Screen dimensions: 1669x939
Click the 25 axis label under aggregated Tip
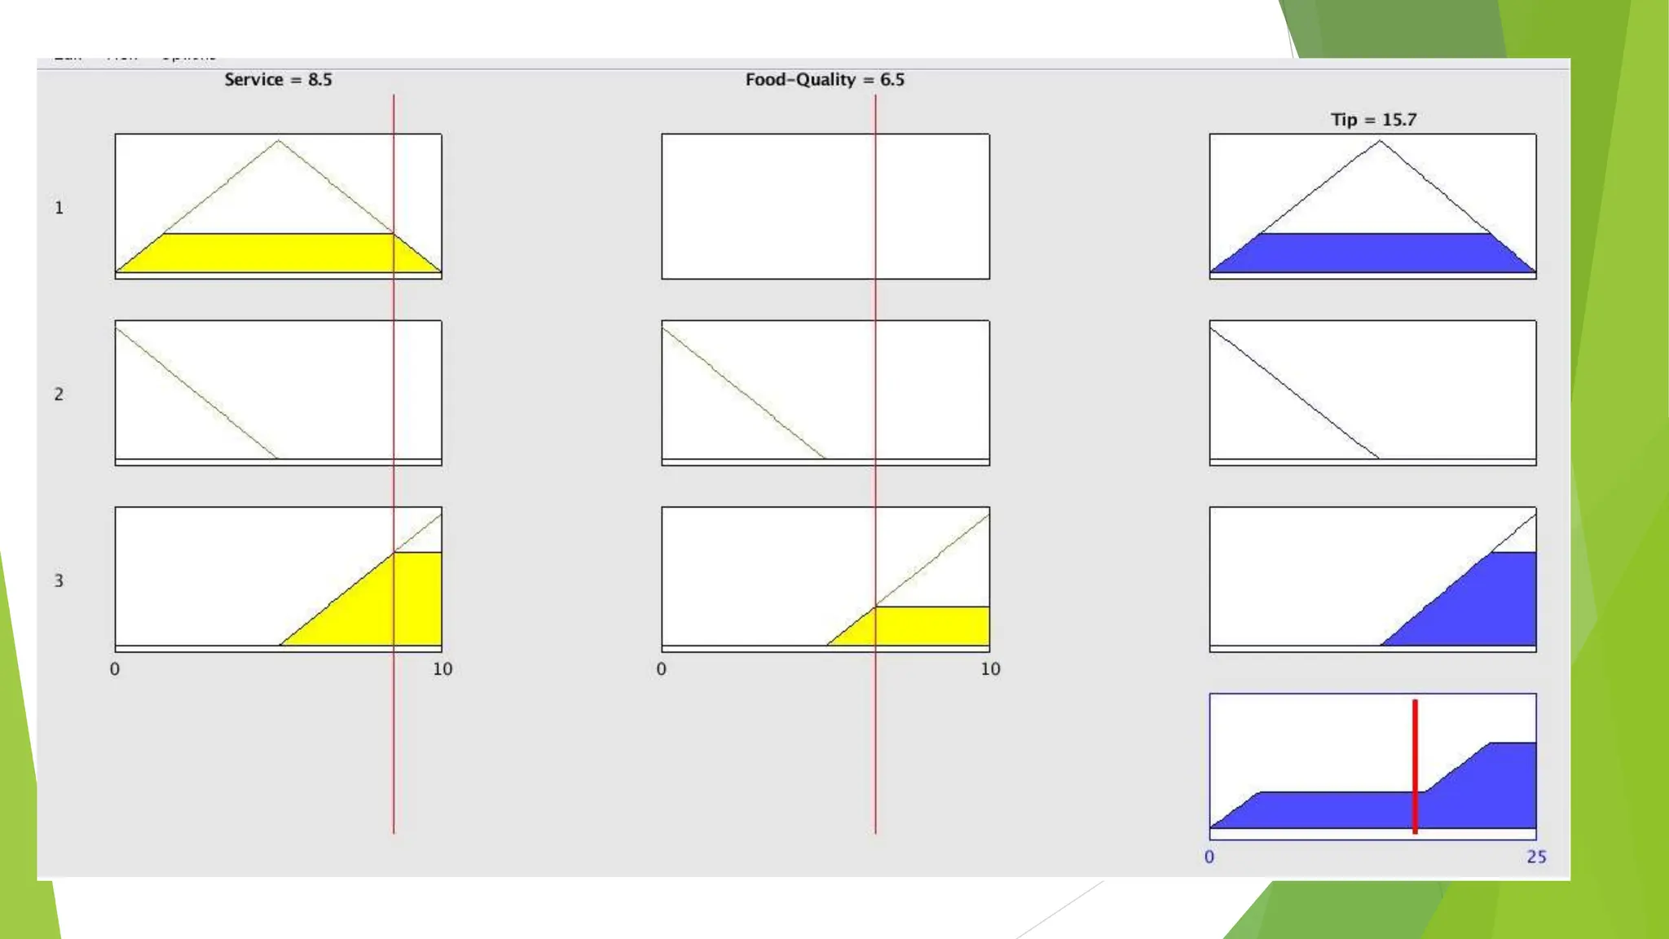pyautogui.click(x=1536, y=857)
